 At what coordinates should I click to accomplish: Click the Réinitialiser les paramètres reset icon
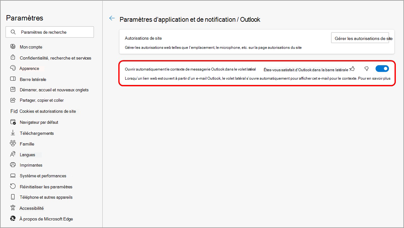point(13,186)
